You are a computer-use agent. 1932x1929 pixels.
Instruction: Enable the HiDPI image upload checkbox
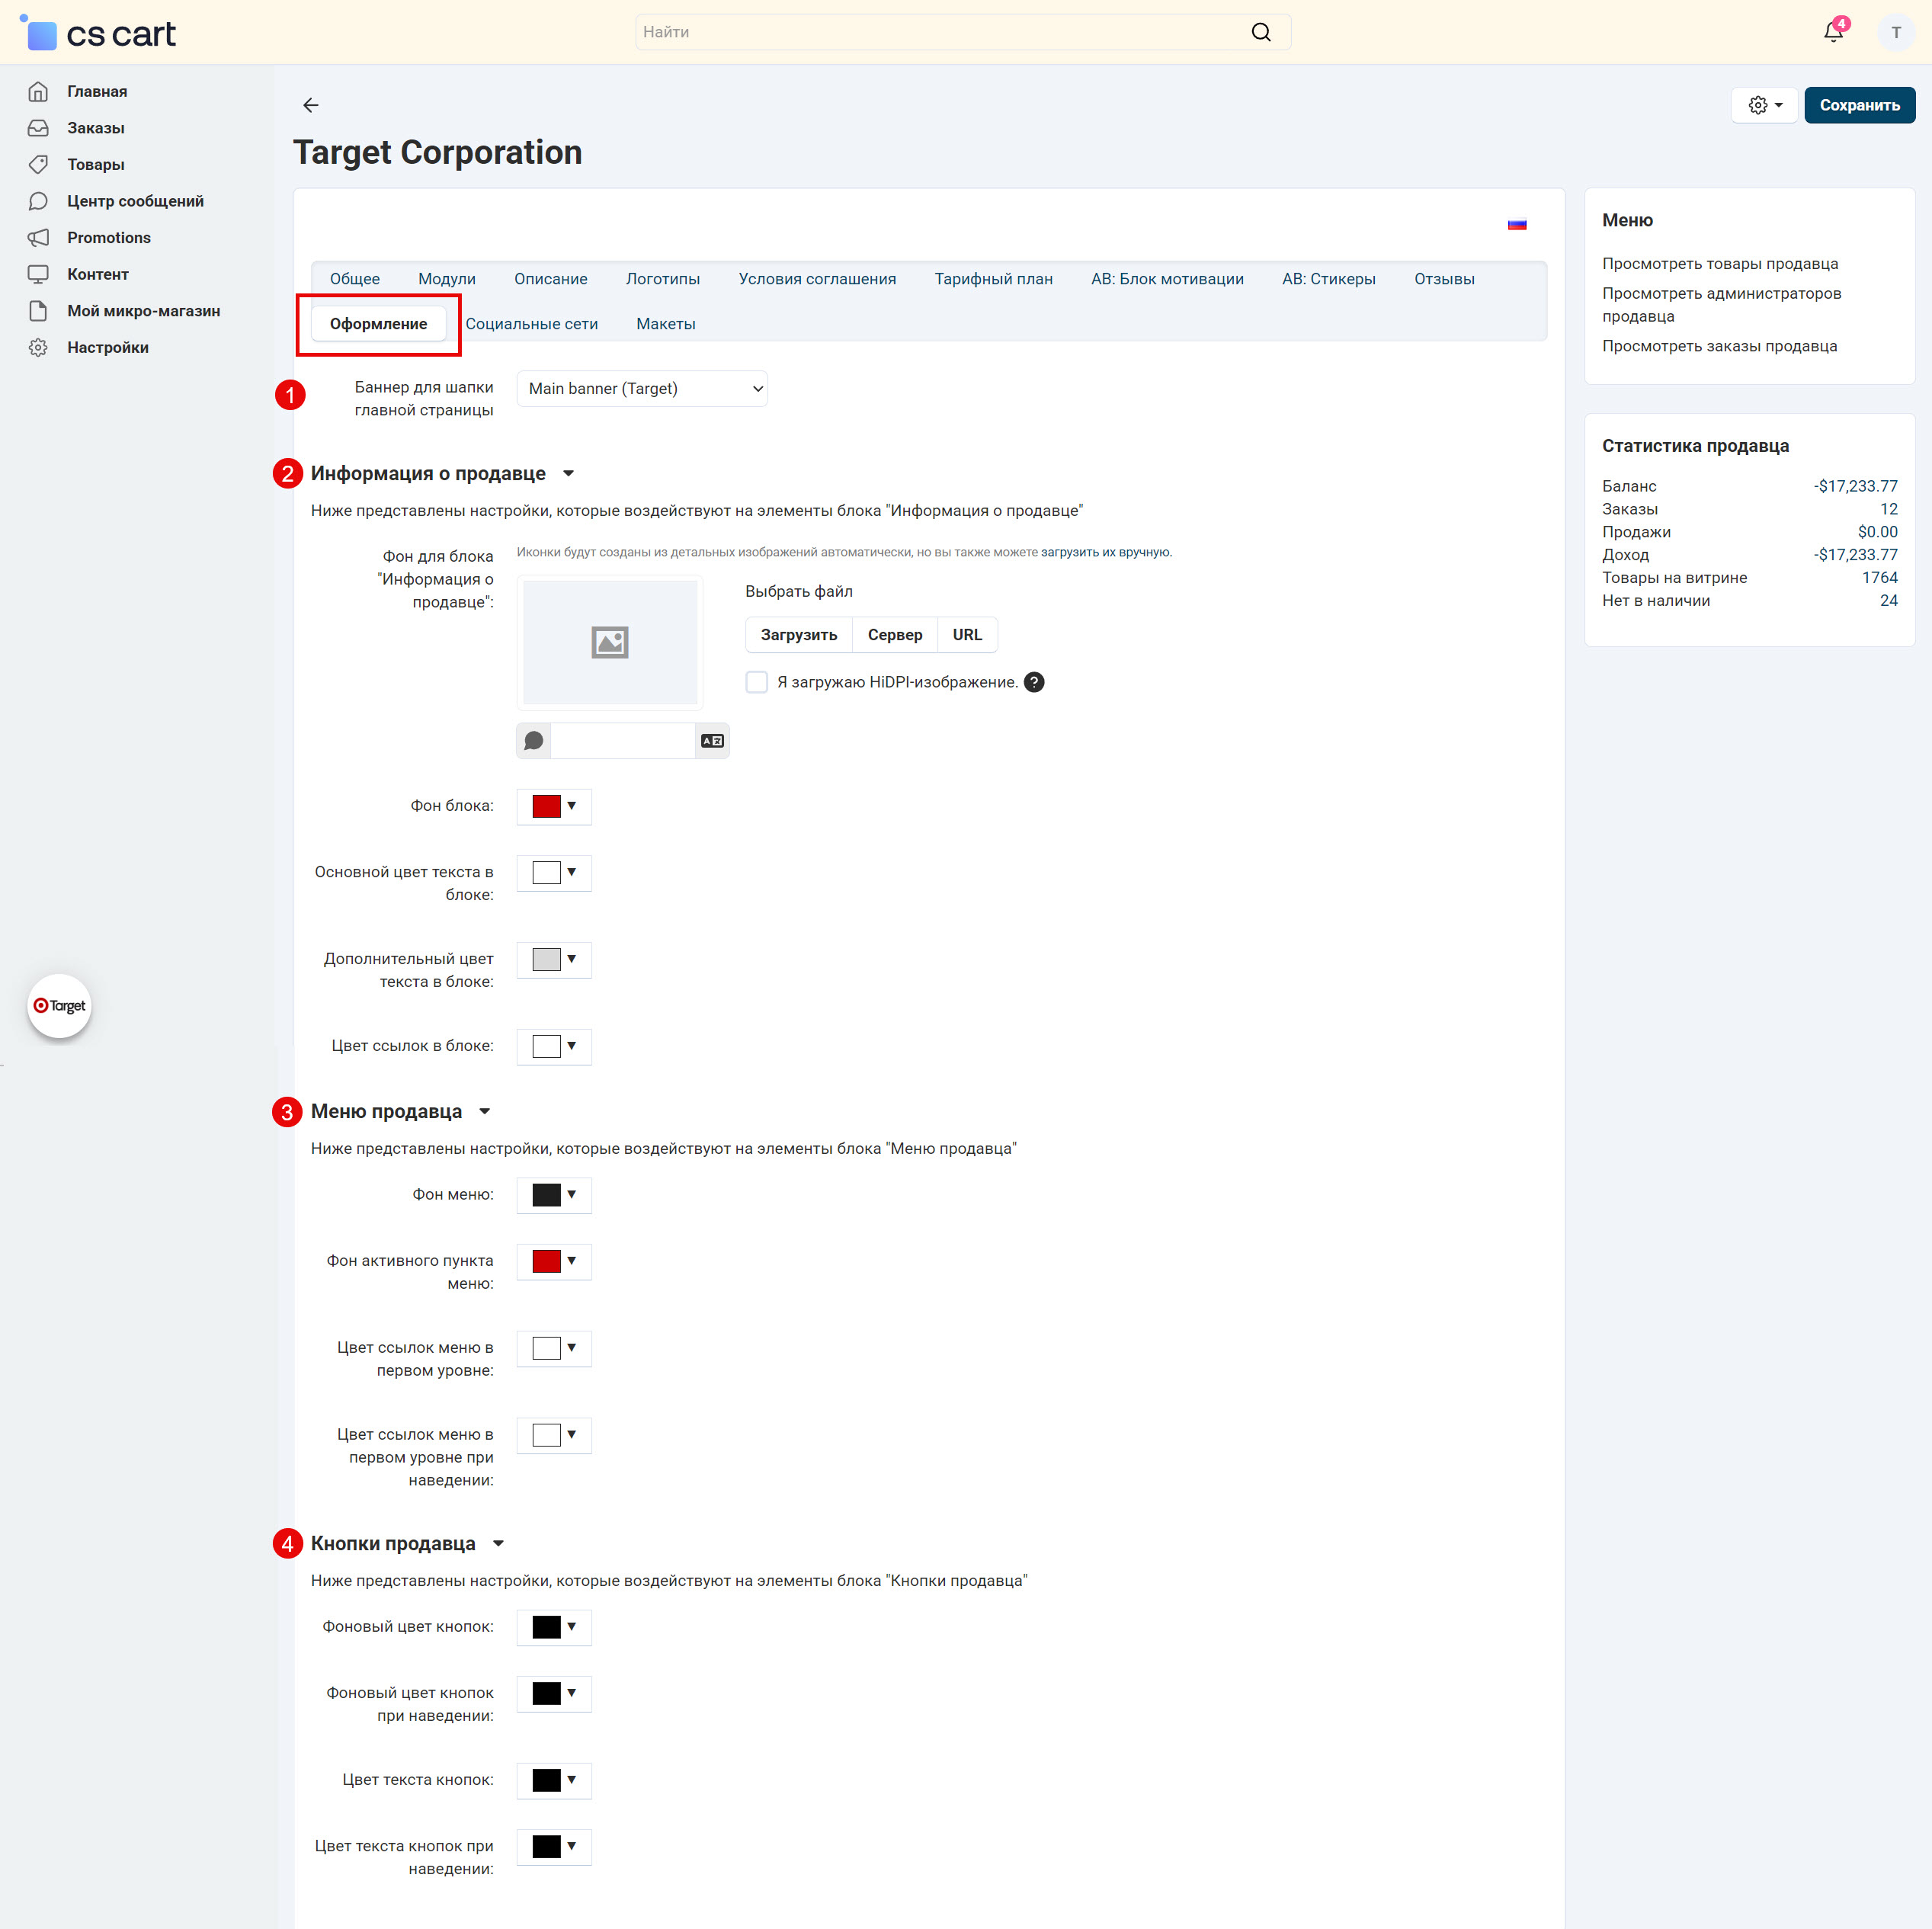coord(757,682)
